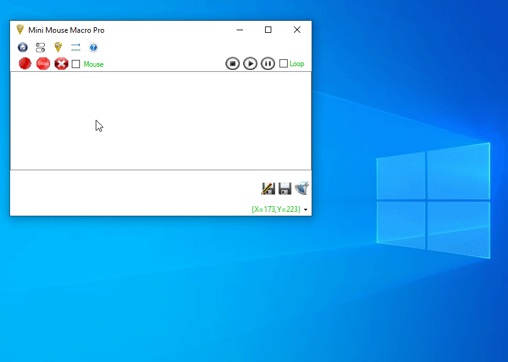Open the blue Help question mark icon
This screenshot has width=508, height=362.
coord(93,47)
